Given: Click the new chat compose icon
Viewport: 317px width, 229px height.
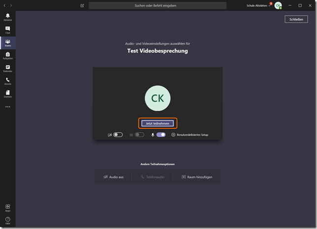Looking at the screenshot, I should 82,5.
